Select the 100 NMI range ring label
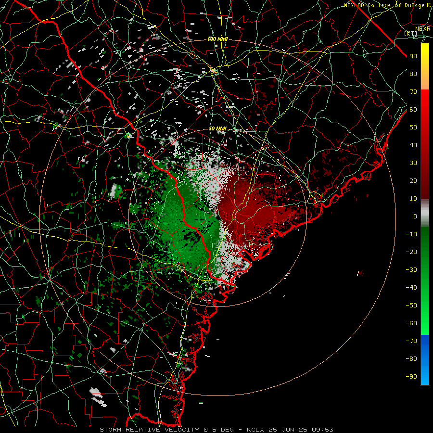The width and height of the screenshot is (433, 433). pyautogui.click(x=217, y=39)
